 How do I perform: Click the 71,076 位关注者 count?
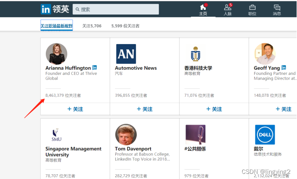click(199, 95)
